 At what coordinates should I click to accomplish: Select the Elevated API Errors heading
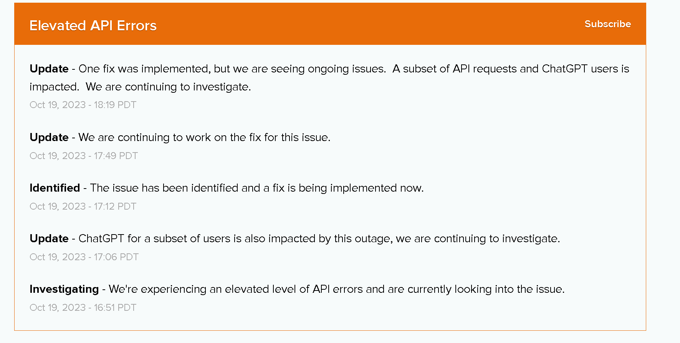(x=93, y=25)
